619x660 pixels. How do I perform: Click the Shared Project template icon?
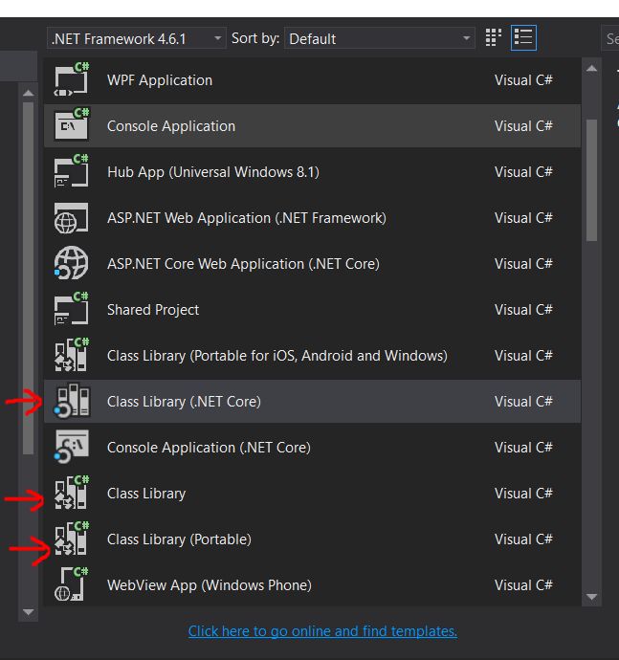coord(72,310)
